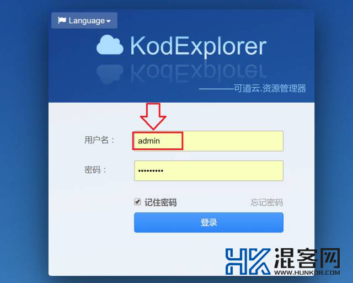
Task: Open the 忘记密码 link
Action: click(x=266, y=202)
